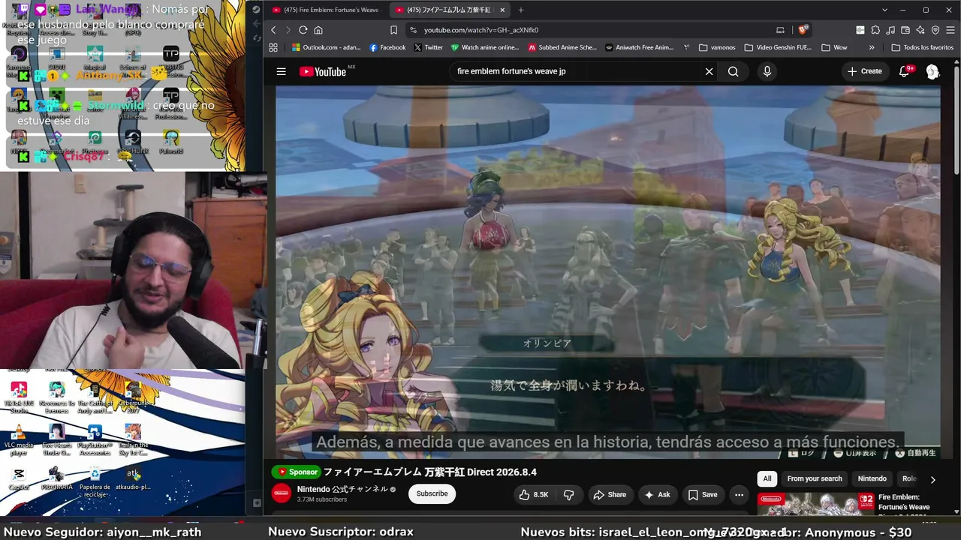Open the Facebook bookmark

pos(387,47)
